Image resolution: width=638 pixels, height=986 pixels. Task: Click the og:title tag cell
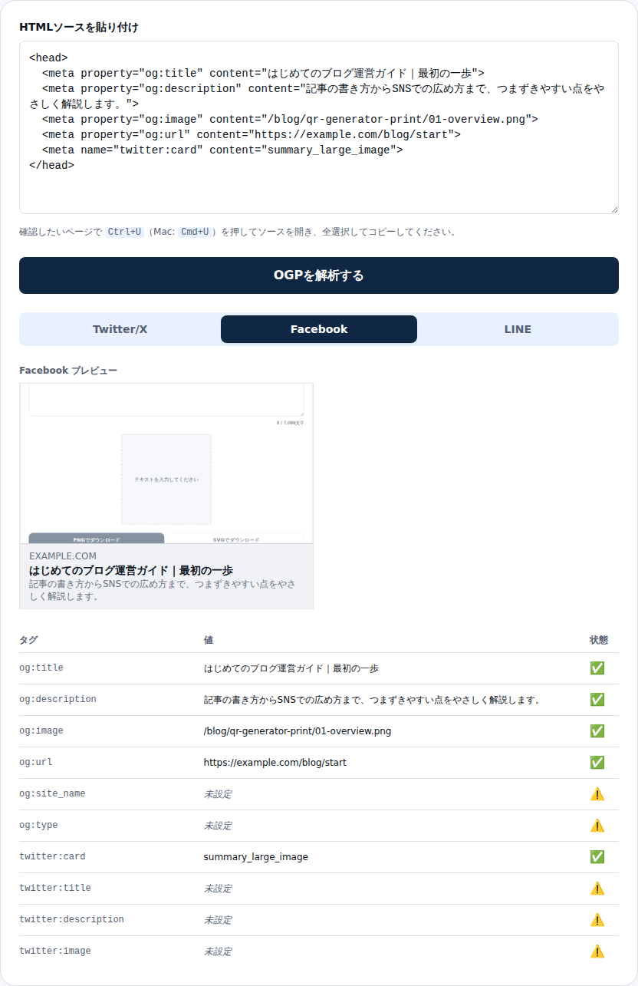tap(41, 668)
